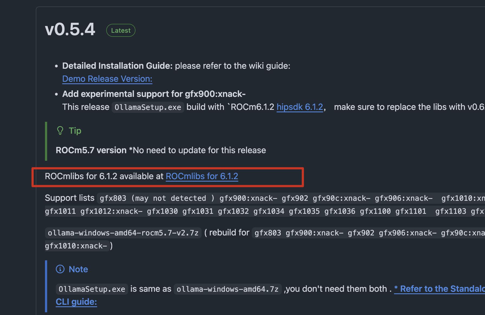Click the blue Note label
This screenshot has height=315, width=485.
coord(78,269)
